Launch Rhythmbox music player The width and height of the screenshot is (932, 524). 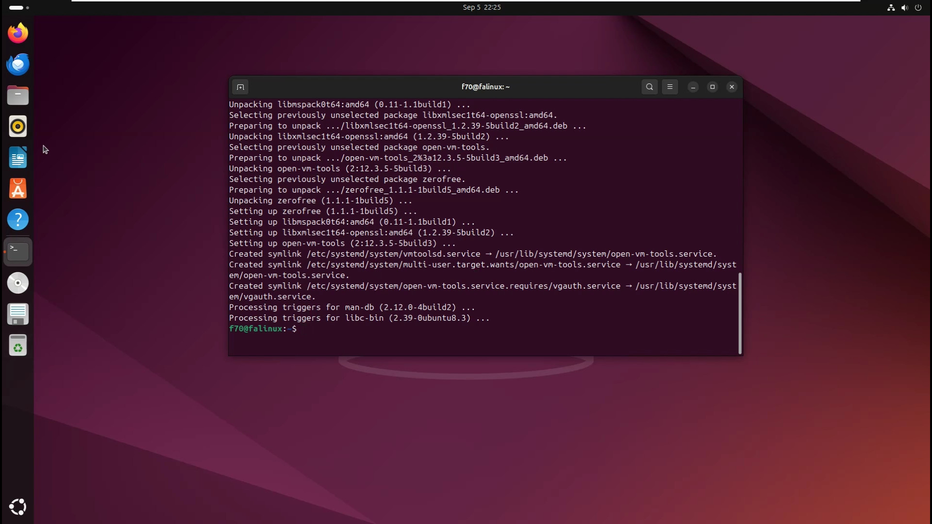coord(18,126)
